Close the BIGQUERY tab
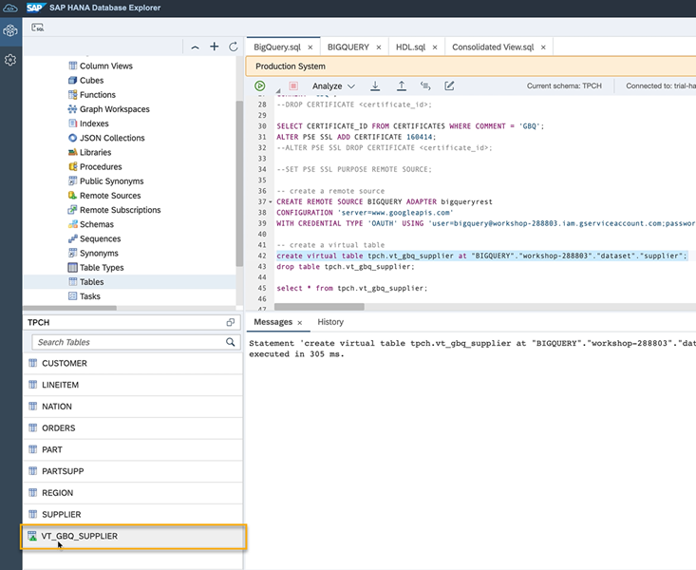This screenshot has width=696, height=570. (379, 47)
